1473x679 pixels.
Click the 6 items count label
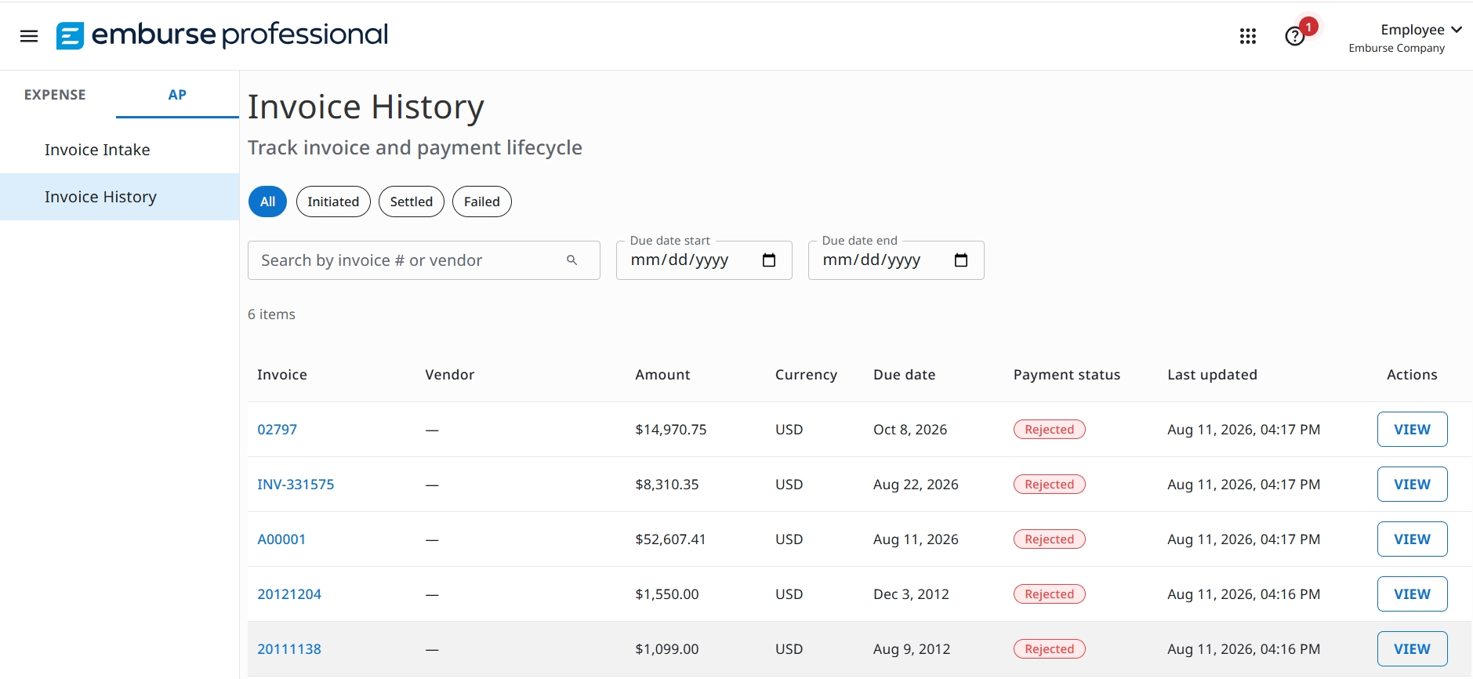[271, 314]
